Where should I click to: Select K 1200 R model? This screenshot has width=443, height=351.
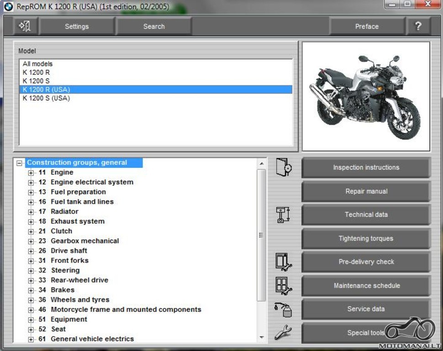tap(156, 72)
